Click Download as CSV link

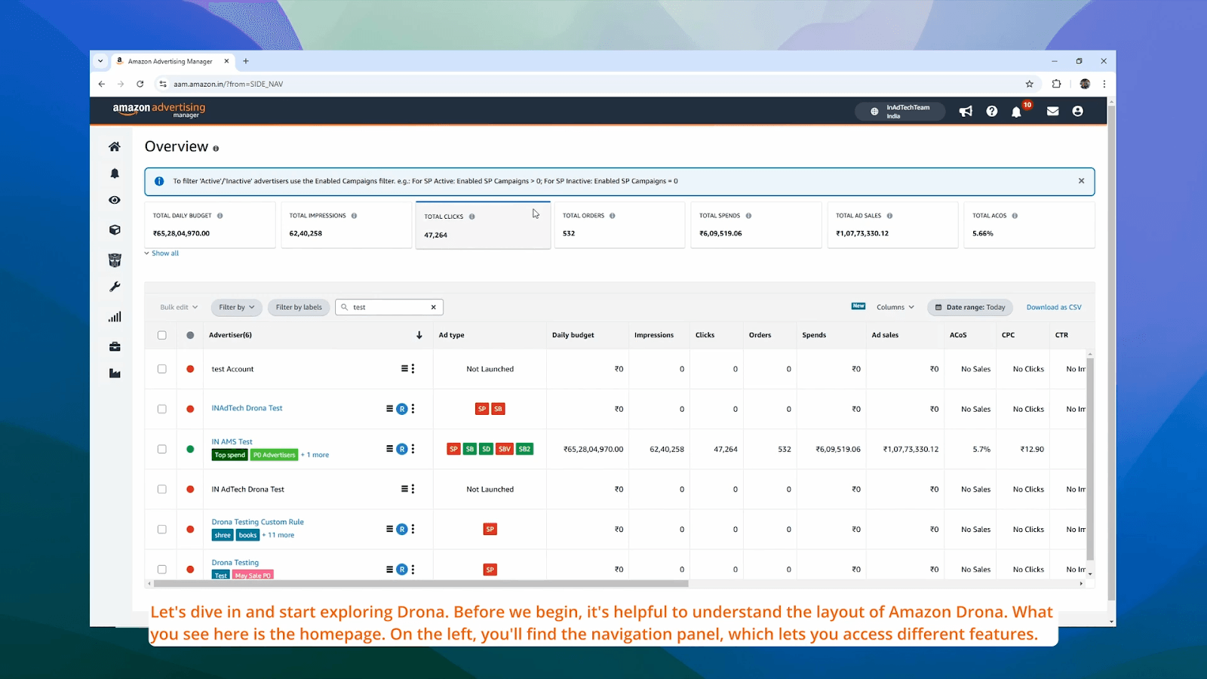(x=1053, y=307)
